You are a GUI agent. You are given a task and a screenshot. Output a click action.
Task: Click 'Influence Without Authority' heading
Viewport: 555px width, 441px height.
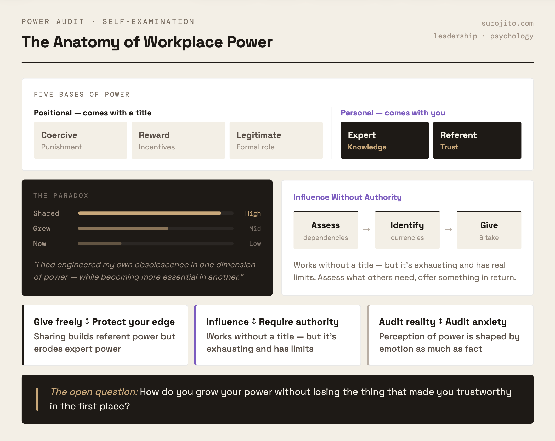click(347, 197)
